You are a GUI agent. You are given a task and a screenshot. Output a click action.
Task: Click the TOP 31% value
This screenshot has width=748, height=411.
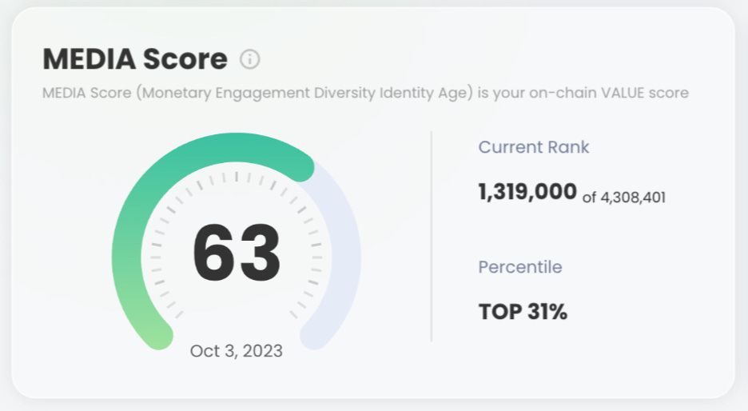(523, 312)
